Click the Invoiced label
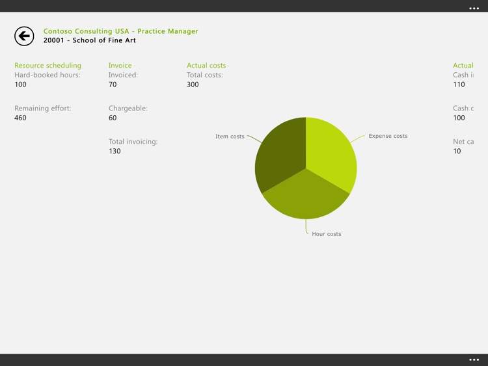This screenshot has height=366, width=488. (x=123, y=75)
